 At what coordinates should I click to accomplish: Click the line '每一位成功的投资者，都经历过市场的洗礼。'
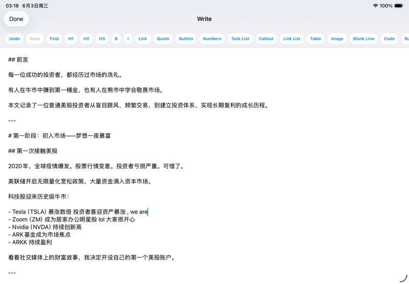(65, 75)
